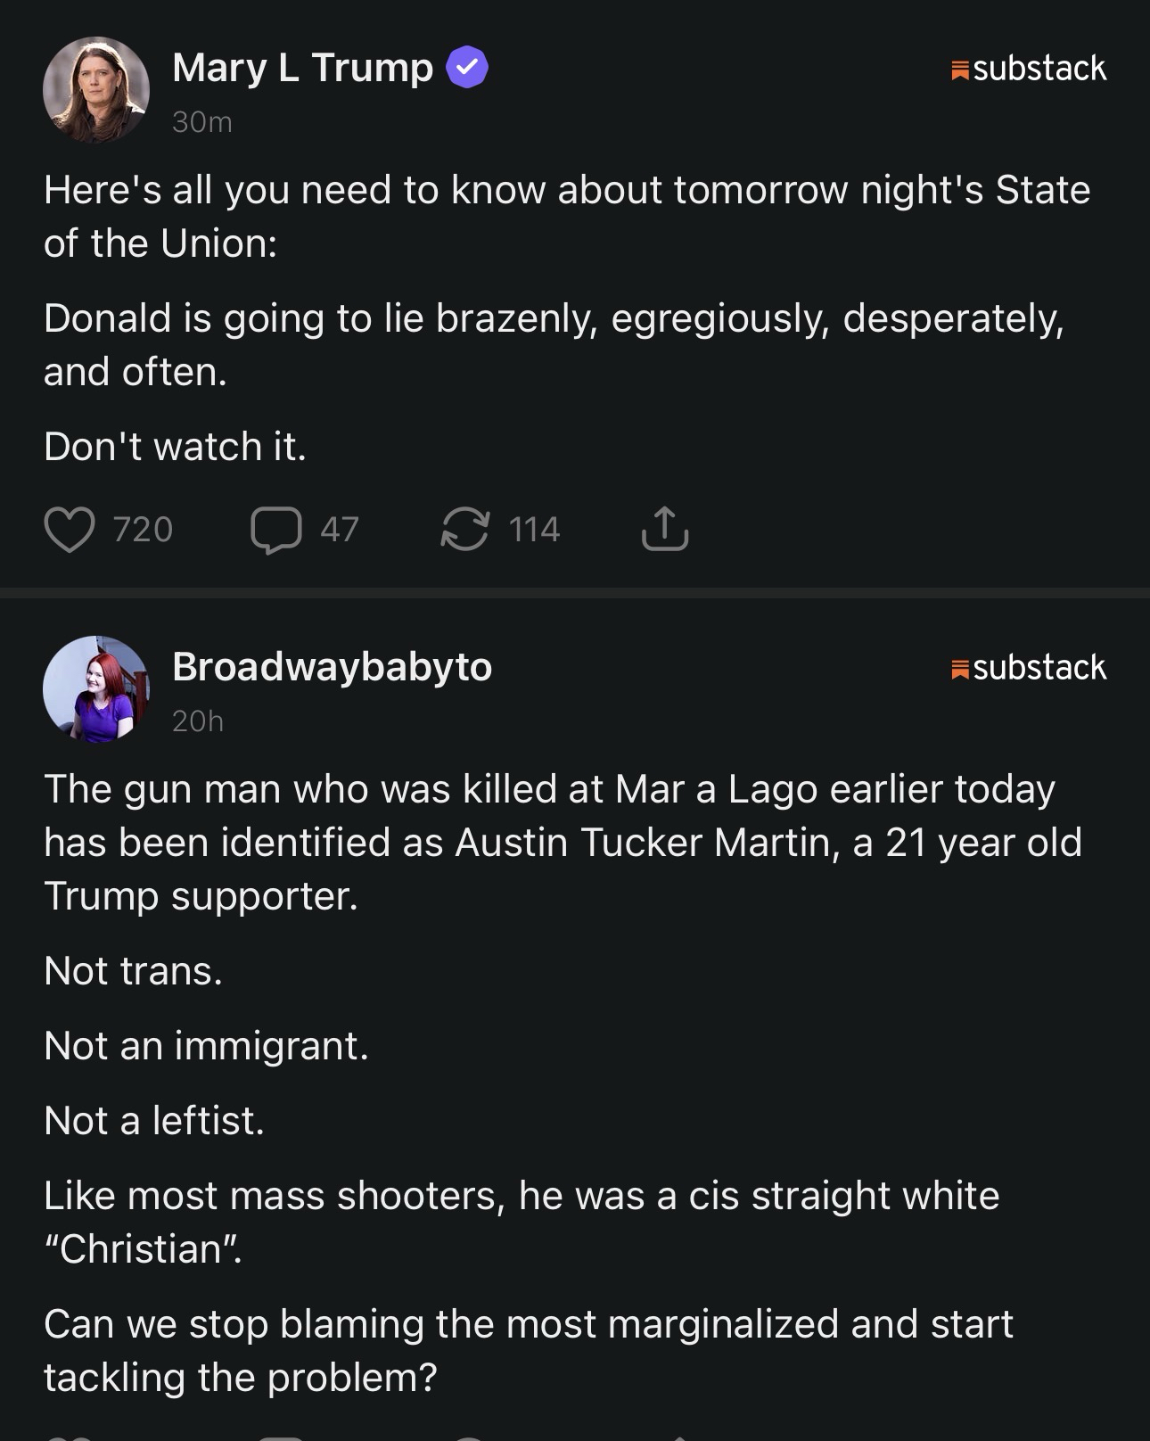The width and height of the screenshot is (1150, 1441).
Task: Tap the Substack logo on Mary L Trump's post
Action: pos(1029,69)
